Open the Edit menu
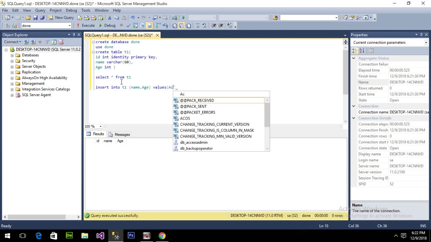 click(x=15, y=10)
